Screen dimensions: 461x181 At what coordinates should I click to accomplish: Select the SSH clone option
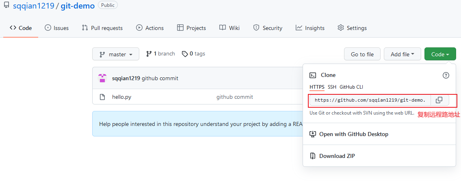pyautogui.click(x=332, y=87)
